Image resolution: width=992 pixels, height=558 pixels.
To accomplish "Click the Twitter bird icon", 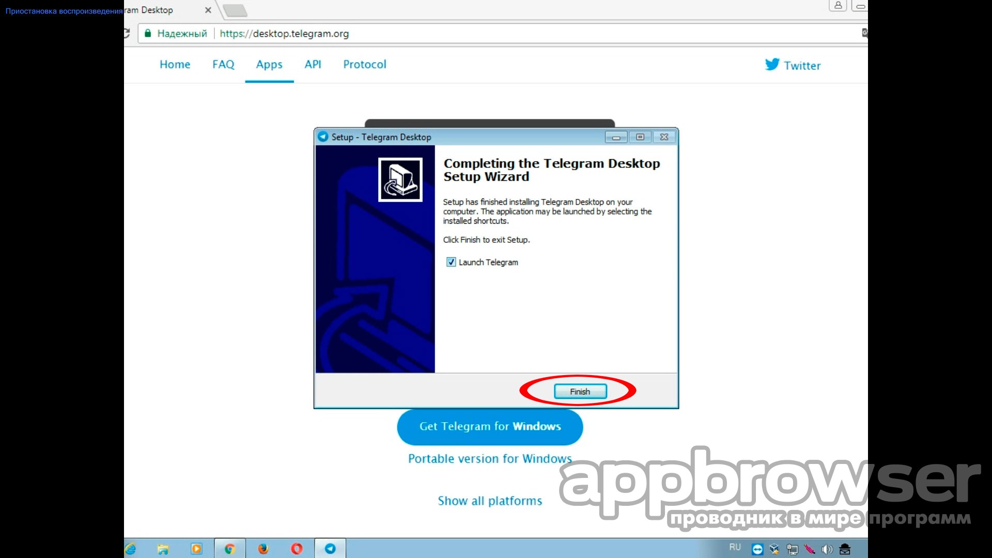I will click(x=772, y=64).
